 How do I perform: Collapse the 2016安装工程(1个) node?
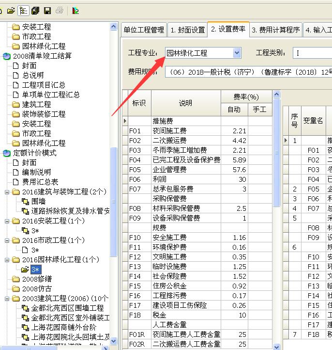tap(7, 221)
